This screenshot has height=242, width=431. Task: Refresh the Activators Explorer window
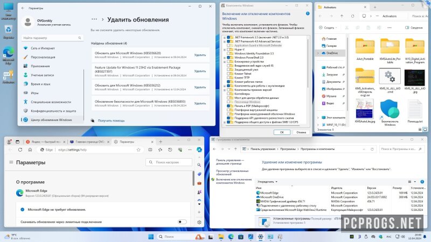[352, 16]
